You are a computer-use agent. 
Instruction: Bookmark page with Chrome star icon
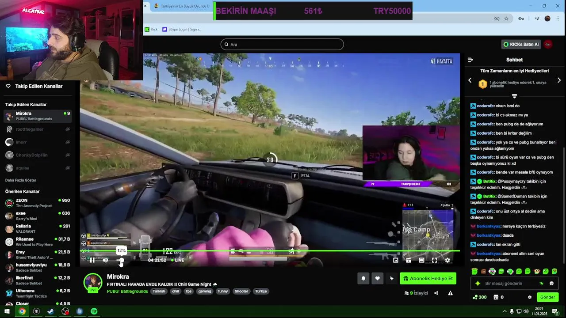tap(506, 19)
